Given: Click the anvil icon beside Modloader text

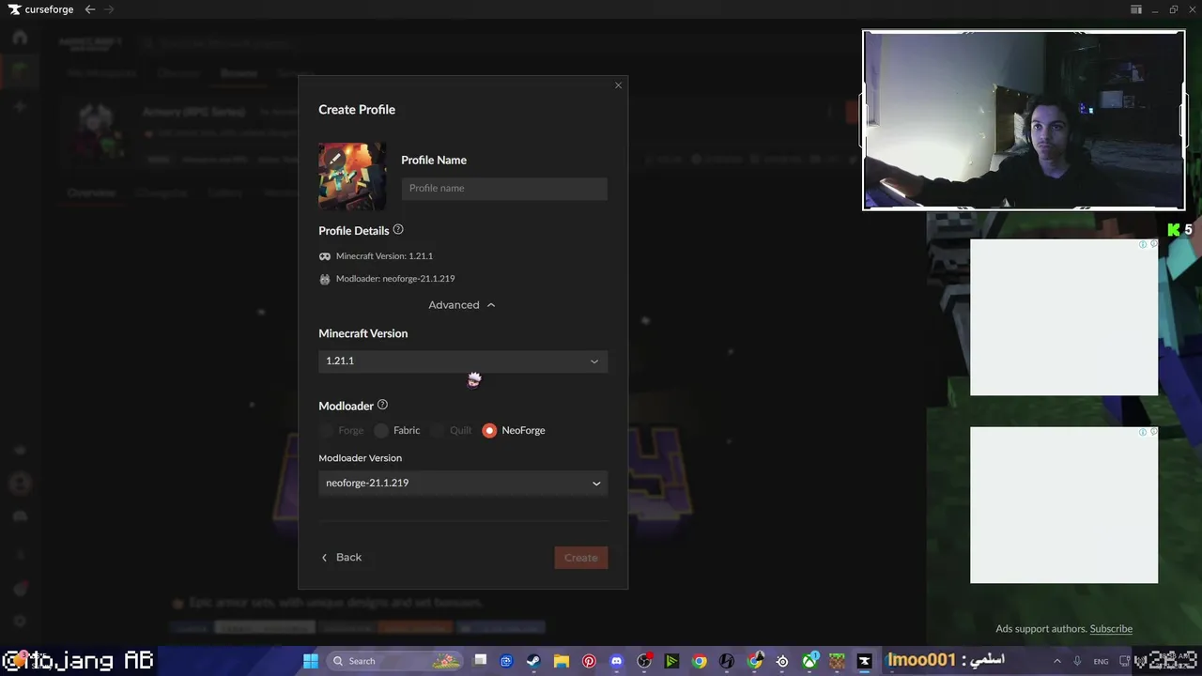Looking at the screenshot, I should 325,279.
